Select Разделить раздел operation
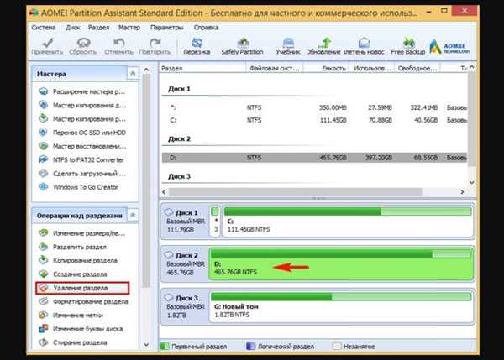Image resolution: width=504 pixels, height=360 pixels. pyautogui.click(x=73, y=247)
